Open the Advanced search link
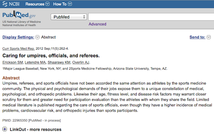214x134 pixels. click(97, 24)
